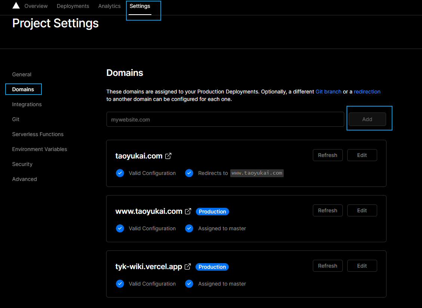Image resolution: width=422 pixels, height=308 pixels.
Task: Click the www.taoyukai.com domain title
Action: [149, 211]
